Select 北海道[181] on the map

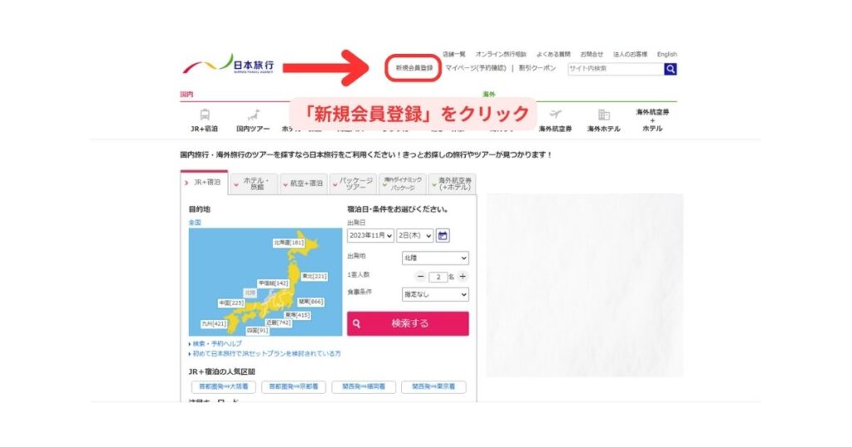pyautogui.click(x=289, y=243)
